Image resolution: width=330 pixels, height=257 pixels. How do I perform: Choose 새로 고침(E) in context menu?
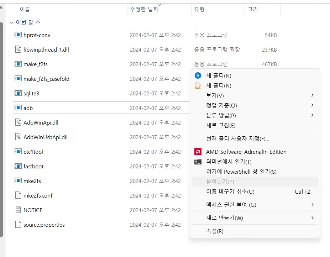pyautogui.click(x=255, y=125)
